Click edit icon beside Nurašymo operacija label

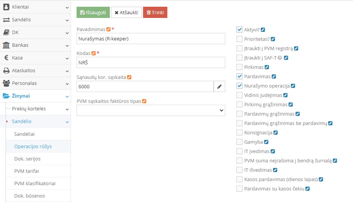[293, 86]
